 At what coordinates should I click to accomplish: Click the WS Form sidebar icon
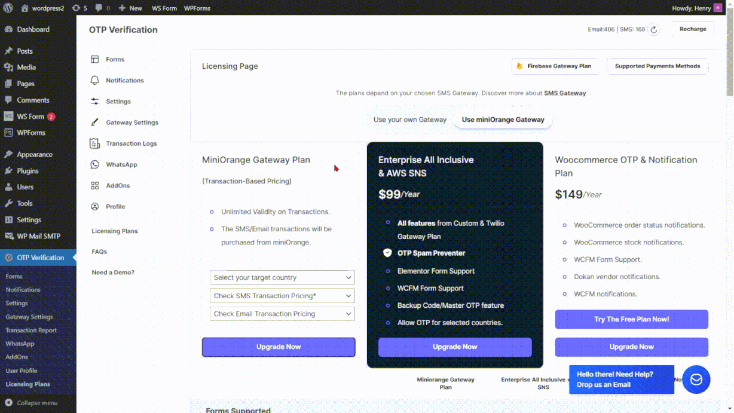coord(8,117)
